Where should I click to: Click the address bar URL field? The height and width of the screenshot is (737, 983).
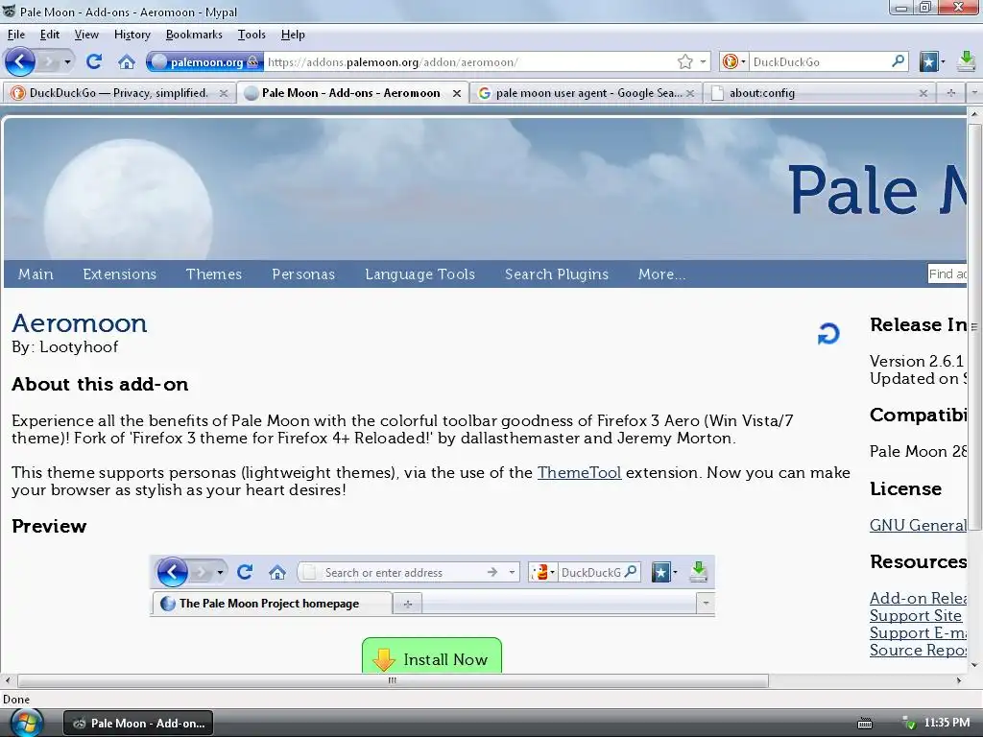tap(470, 62)
